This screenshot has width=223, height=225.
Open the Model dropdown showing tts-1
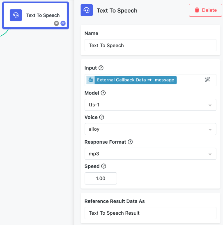point(150,105)
